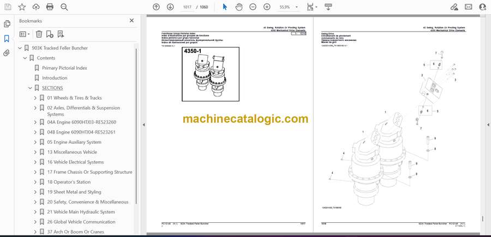Click the Save file icon
491x237 pixels.
(x=8, y=7)
